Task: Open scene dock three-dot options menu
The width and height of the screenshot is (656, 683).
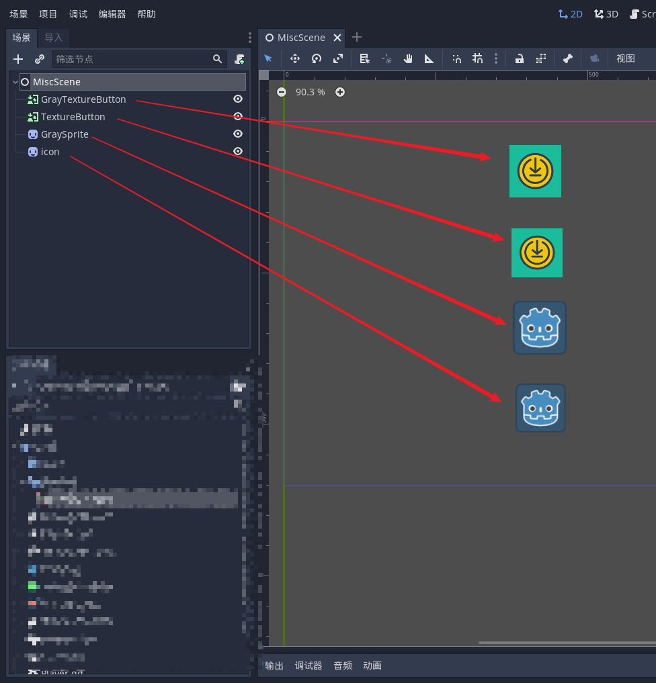Action: [250, 38]
